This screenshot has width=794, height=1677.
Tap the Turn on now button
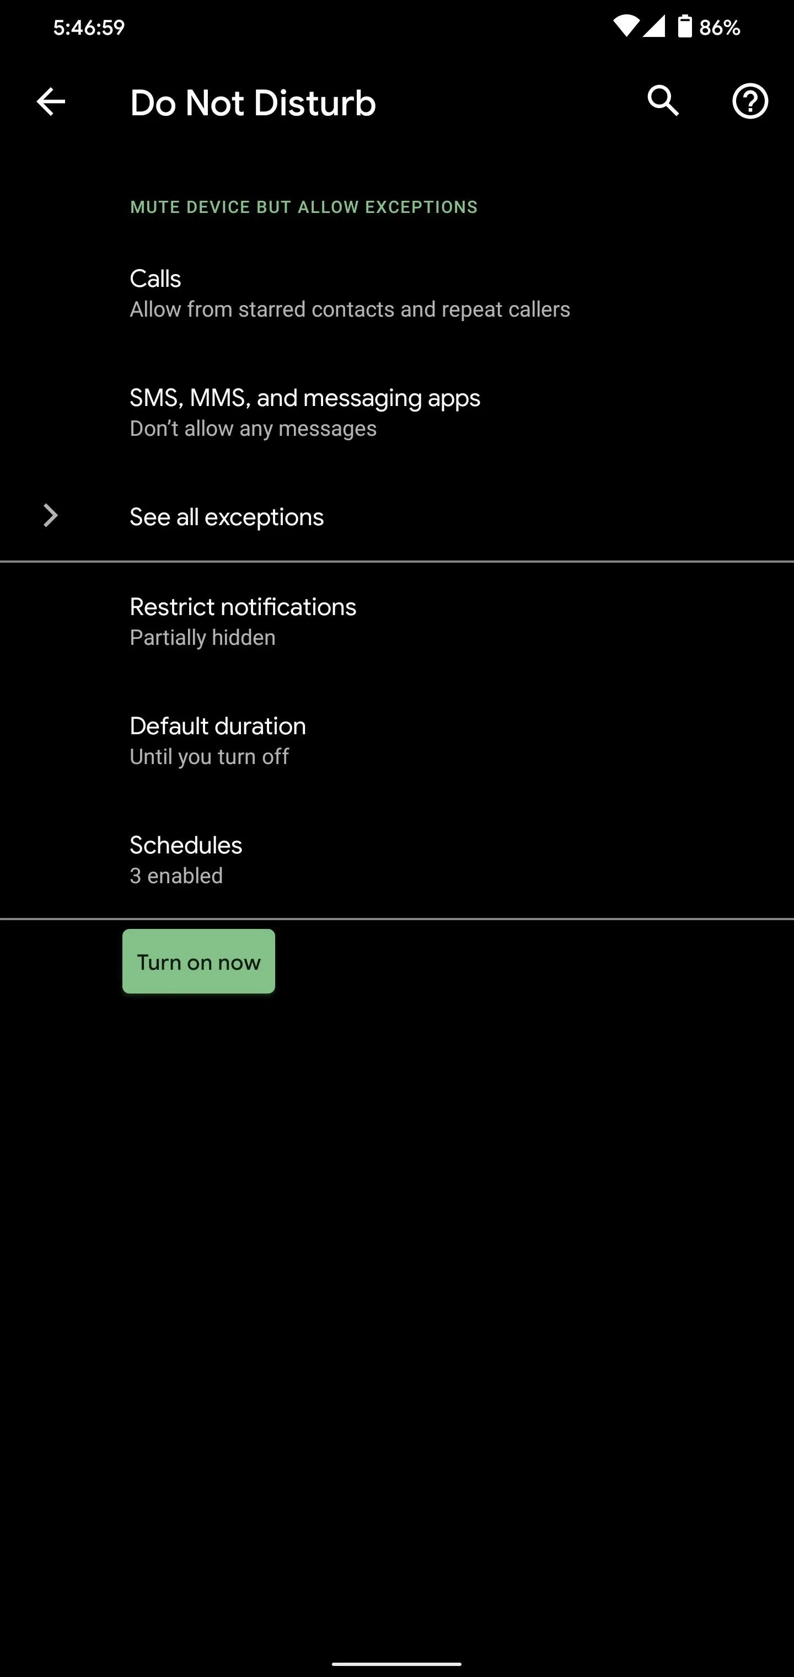tap(198, 962)
